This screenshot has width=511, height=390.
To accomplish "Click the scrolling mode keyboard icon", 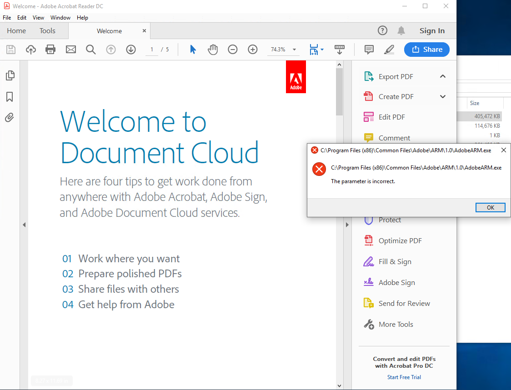I will [340, 50].
